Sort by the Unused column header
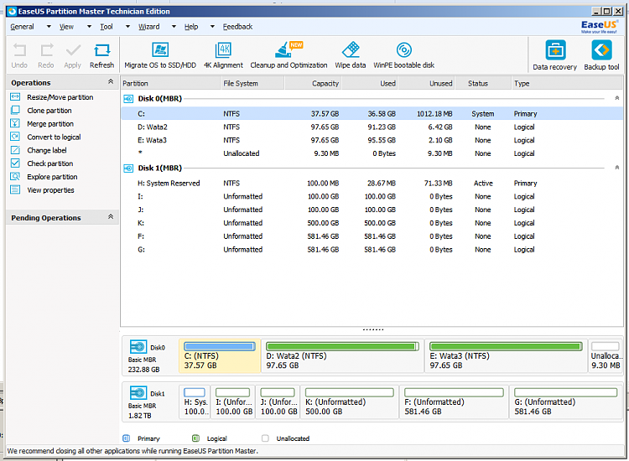The height and width of the screenshot is (461, 629). 427,83
